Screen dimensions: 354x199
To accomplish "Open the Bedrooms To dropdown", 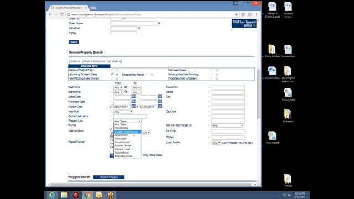I will (x=136, y=87).
